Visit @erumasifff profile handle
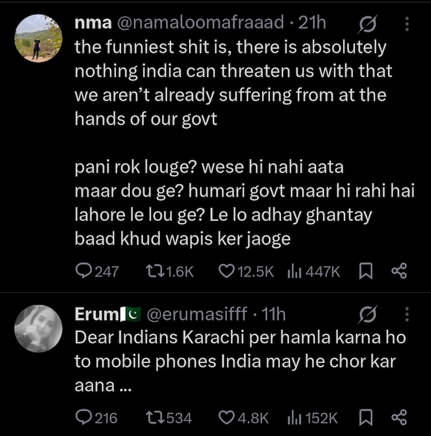 click(198, 315)
